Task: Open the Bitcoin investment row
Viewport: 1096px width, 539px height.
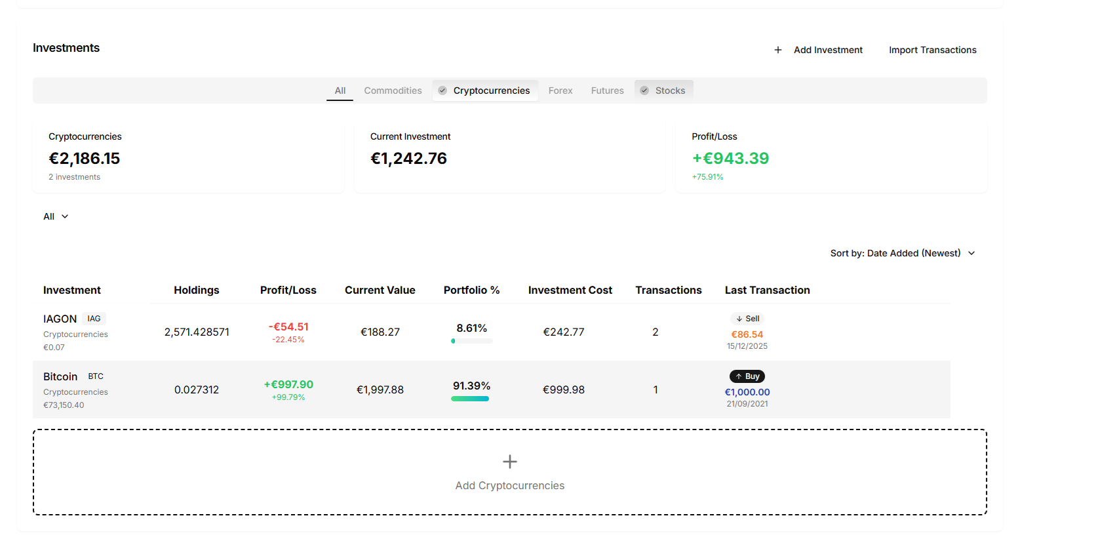Action: 60,376
